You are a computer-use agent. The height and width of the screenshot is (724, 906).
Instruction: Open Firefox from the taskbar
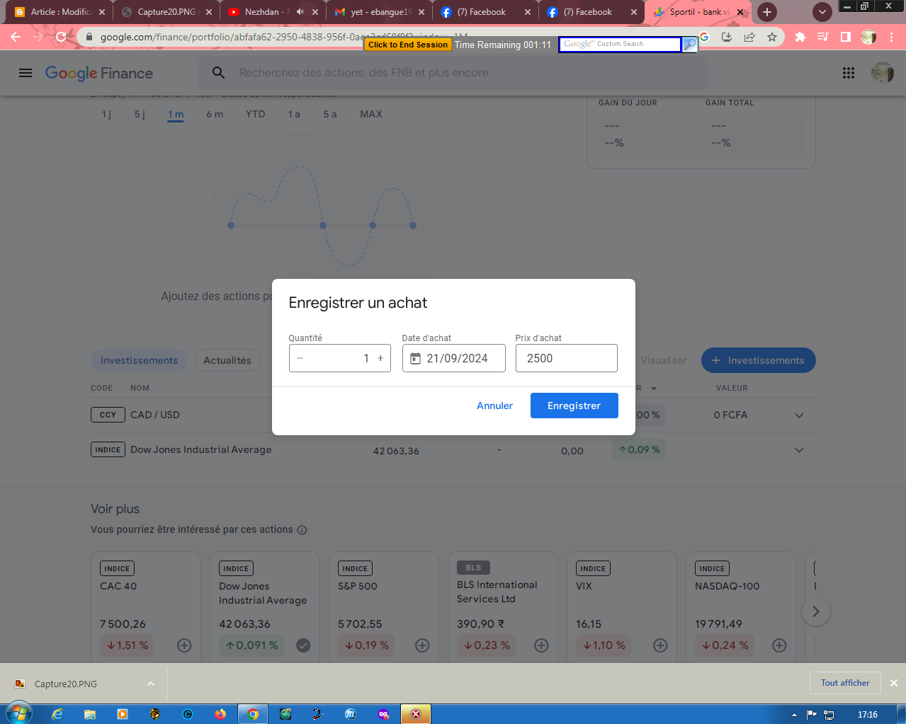pyautogui.click(x=220, y=714)
